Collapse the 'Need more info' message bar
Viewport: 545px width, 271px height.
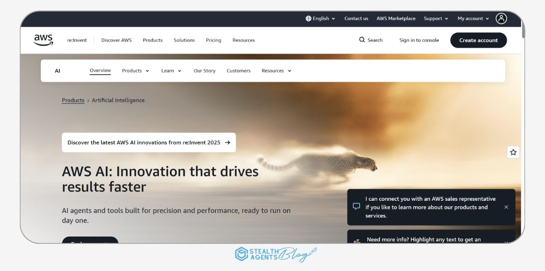pyautogui.click(x=506, y=242)
